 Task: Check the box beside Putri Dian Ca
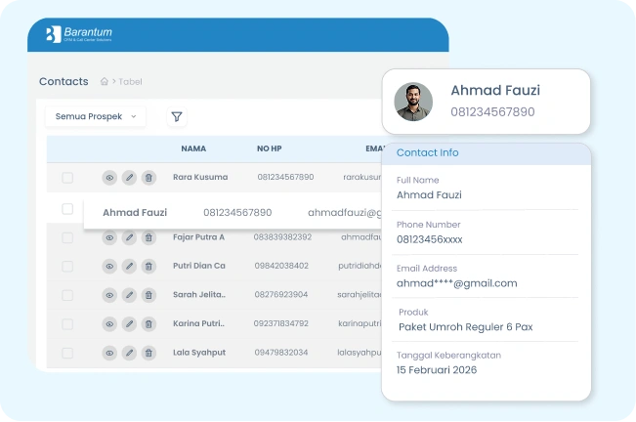(67, 266)
